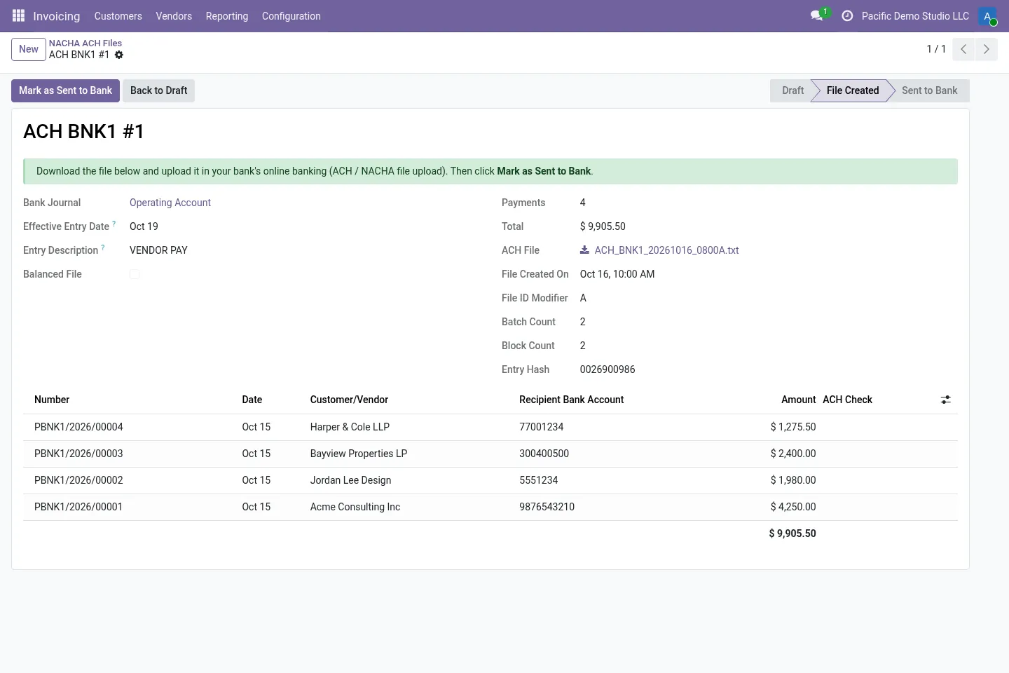The height and width of the screenshot is (673, 1009).
Task: Open the Vendors menu
Action: point(174,16)
